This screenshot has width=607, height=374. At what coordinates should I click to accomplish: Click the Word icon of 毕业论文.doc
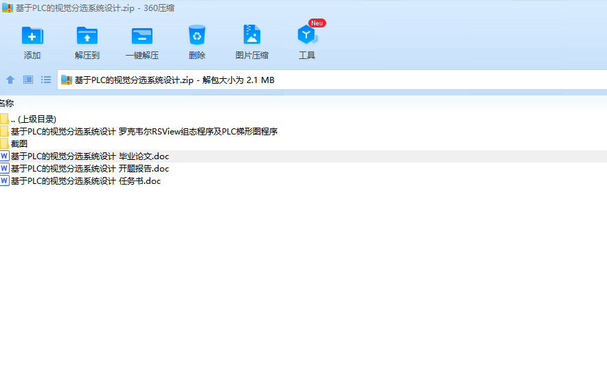(4, 156)
